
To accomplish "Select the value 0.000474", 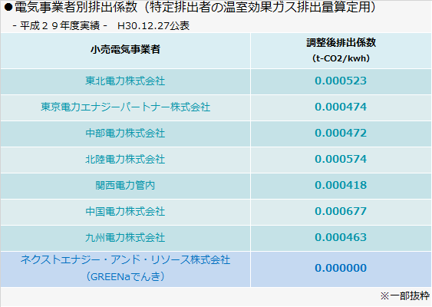I will [x=341, y=107].
